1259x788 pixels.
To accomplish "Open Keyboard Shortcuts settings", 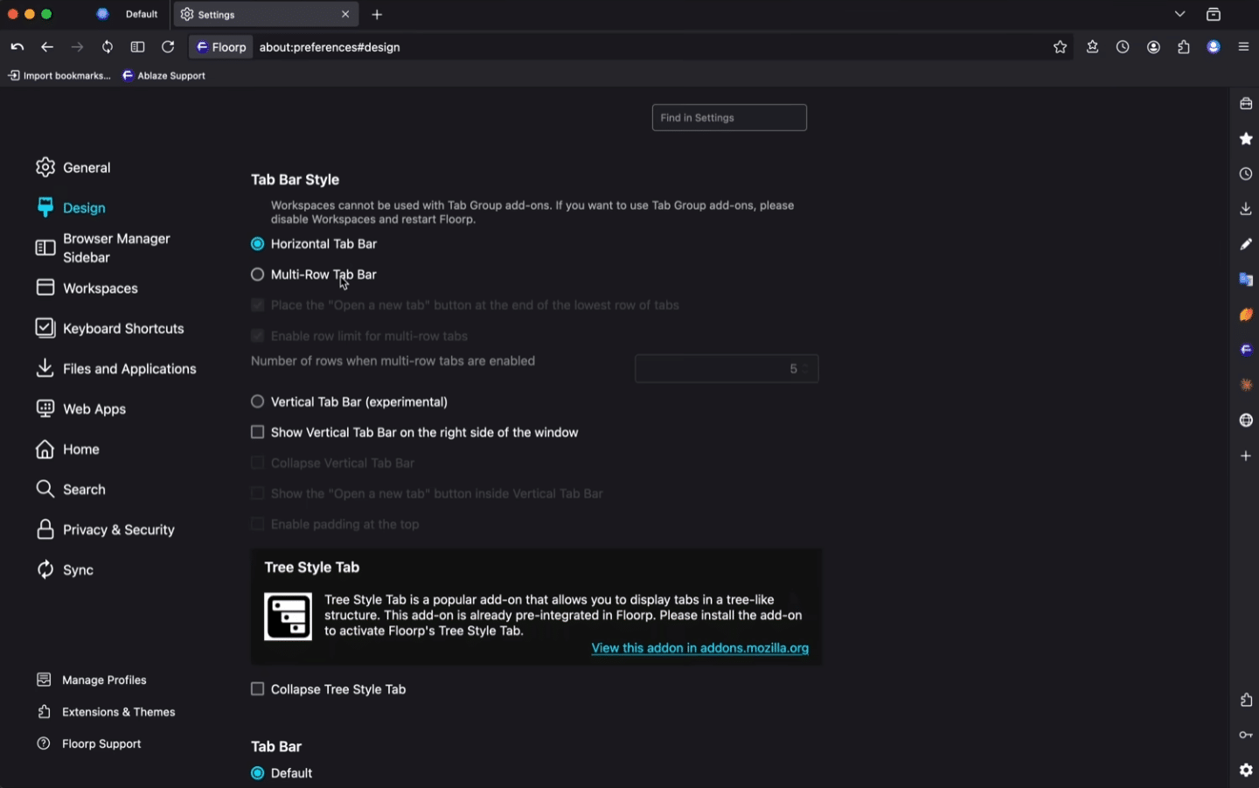I will [109, 328].
